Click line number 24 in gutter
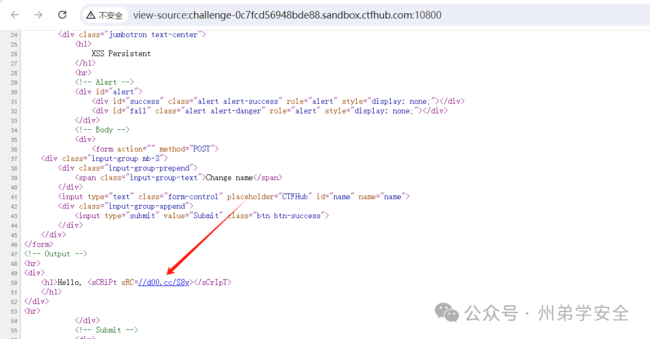Screen dimensions: 650x339 (x=14, y=35)
